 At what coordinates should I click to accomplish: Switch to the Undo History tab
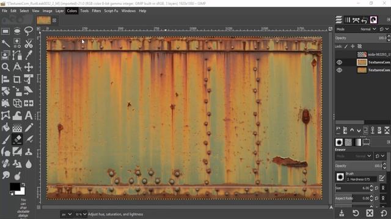tap(364, 19)
